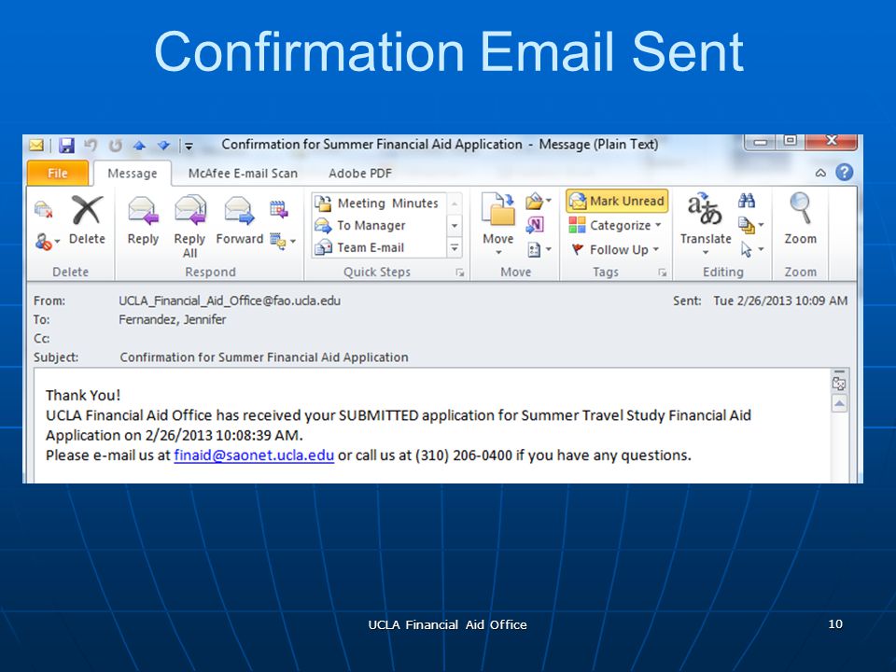This screenshot has width=896, height=672.
Task: Open the Tags dialog launcher
Action: click(x=663, y=273)
